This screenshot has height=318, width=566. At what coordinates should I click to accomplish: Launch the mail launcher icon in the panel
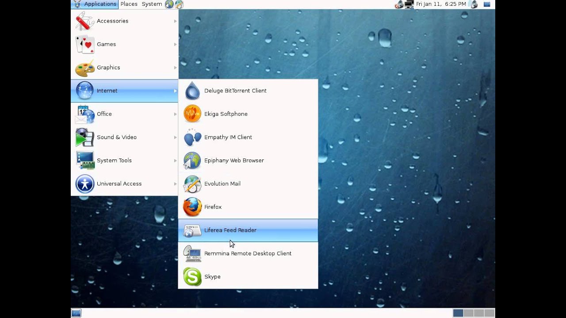point(179,4)
